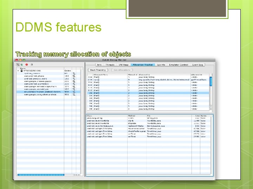
Task: Open the Info tab
Action: click(99, 65)
